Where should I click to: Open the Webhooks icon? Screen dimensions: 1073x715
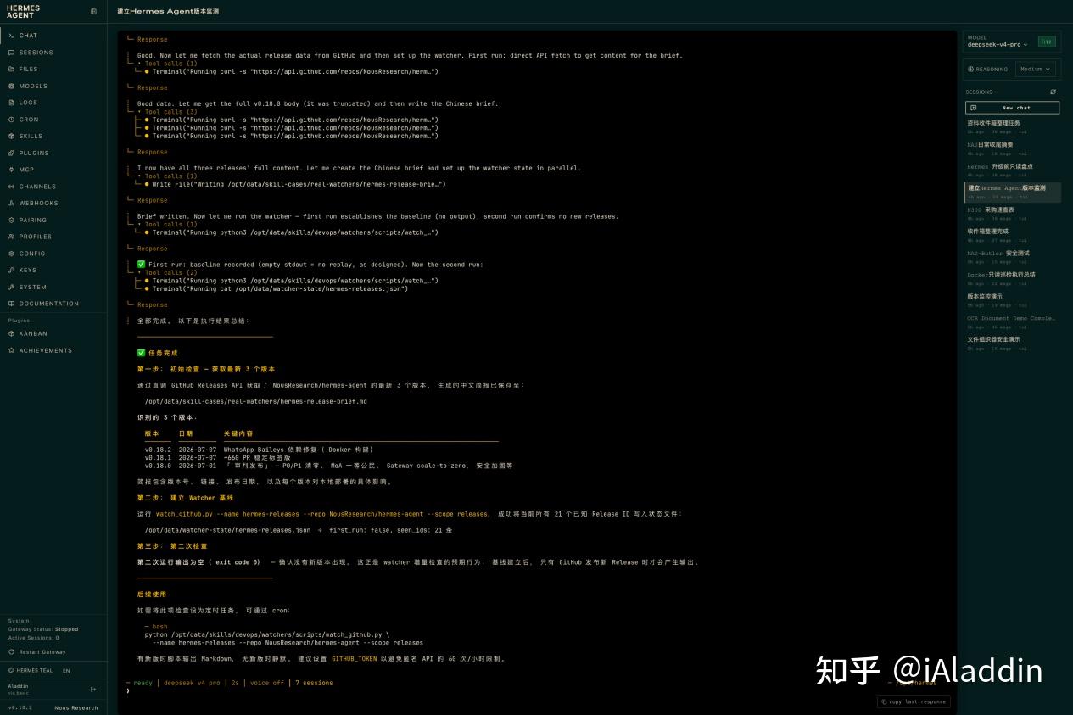tap(11, 203)
